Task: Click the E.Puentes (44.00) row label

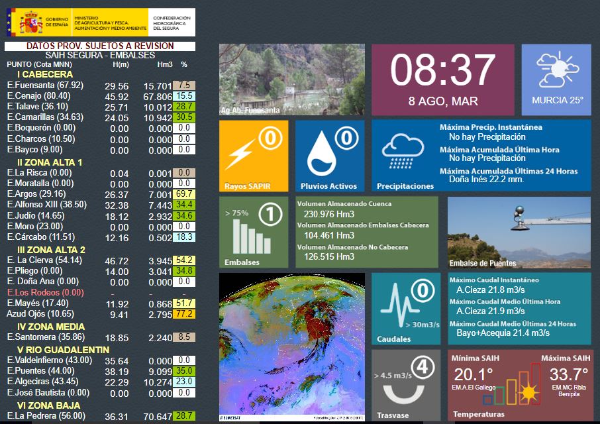Action: tap(40, 371)
